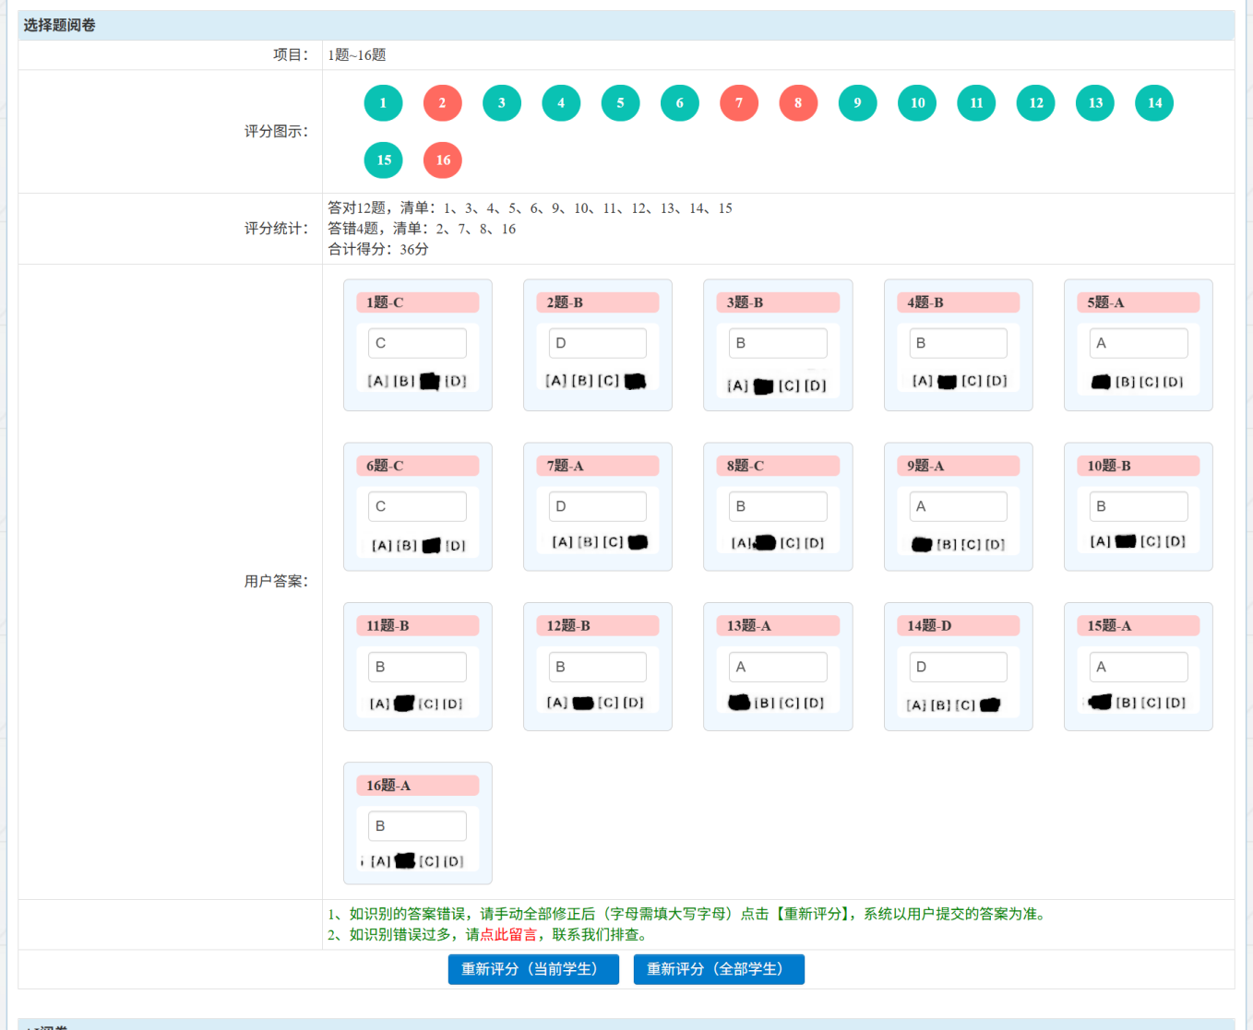1253x1030 pixels.
Task: Click the green question 1 score circle
Action: (x=383, y=103)
